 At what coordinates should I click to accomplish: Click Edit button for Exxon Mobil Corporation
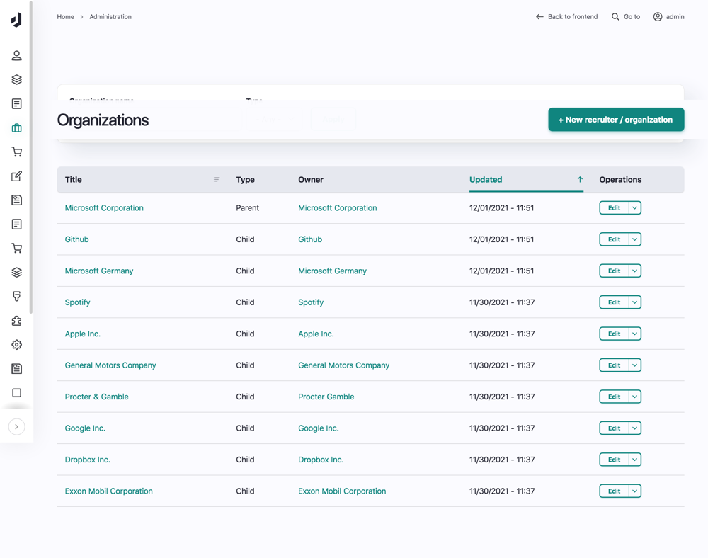(614, 491)
